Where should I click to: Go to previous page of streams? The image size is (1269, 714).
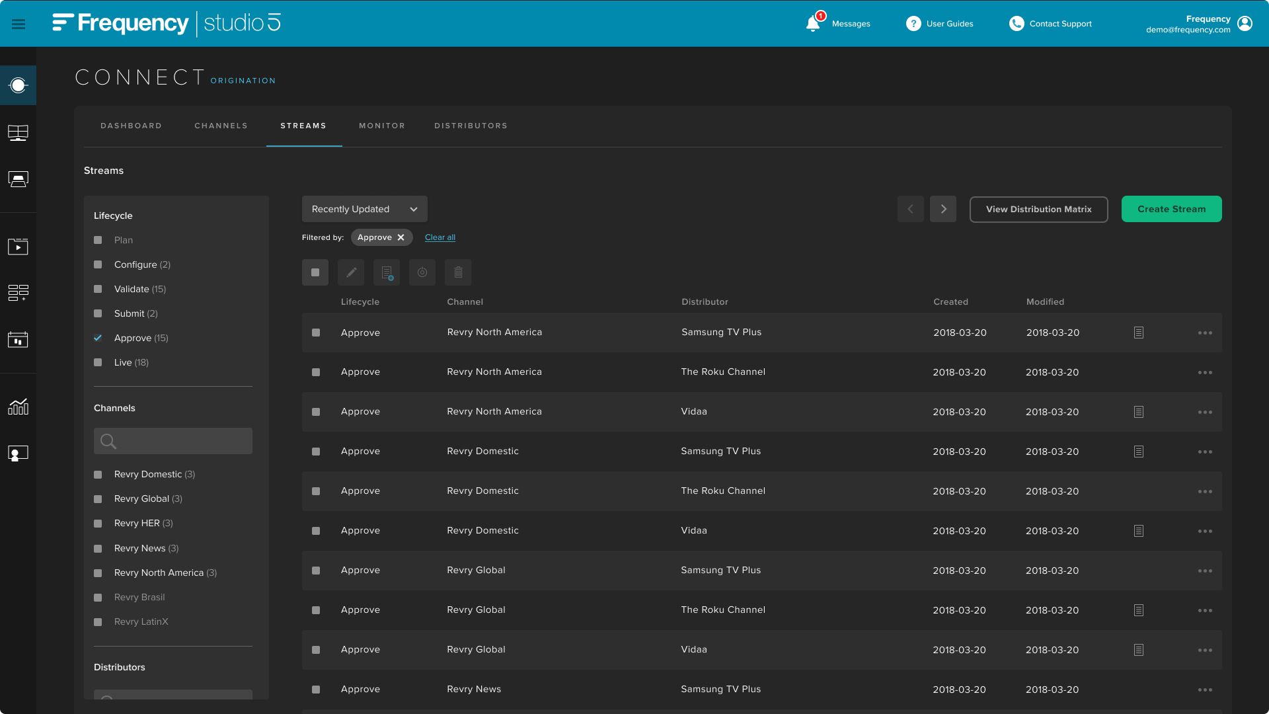[910, 209]
